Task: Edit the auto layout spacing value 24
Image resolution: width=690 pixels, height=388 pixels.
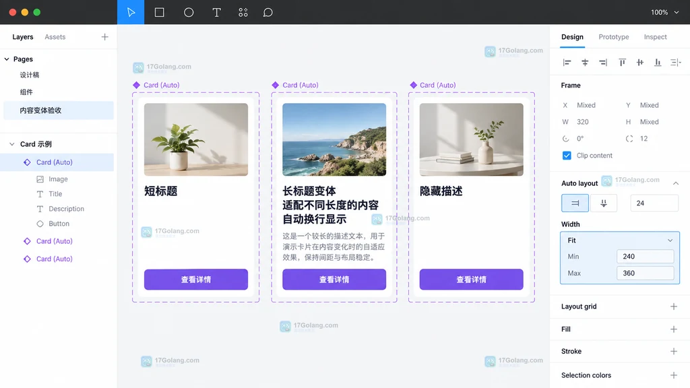Action: pyautogui.click(x=654, y=203)
